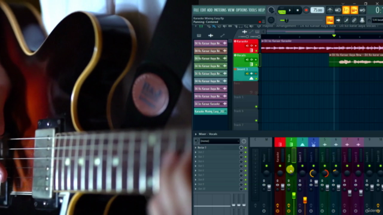Select the Vocals mixer channel header
This screenshot has height=215, width=383.
pyautogui.click(x=291, y=142)
